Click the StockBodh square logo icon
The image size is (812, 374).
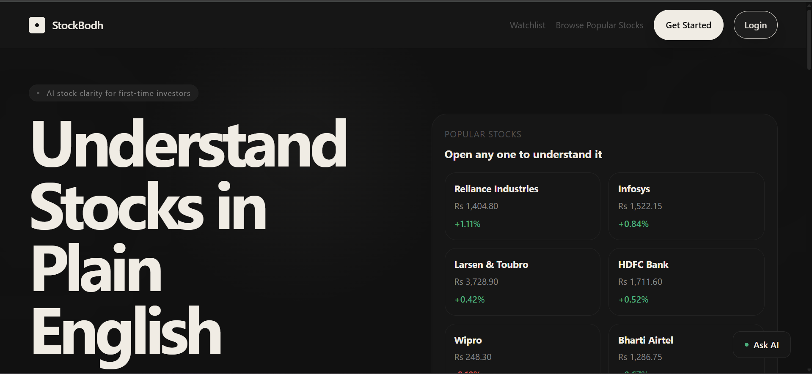(37, 25)
